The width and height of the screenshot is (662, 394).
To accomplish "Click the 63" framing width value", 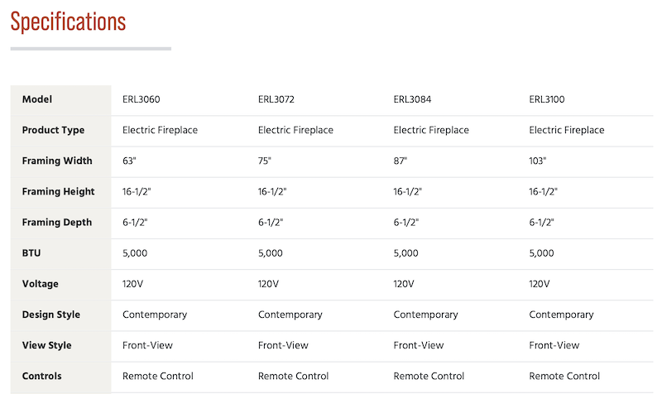I will click(x=129, y=161).
